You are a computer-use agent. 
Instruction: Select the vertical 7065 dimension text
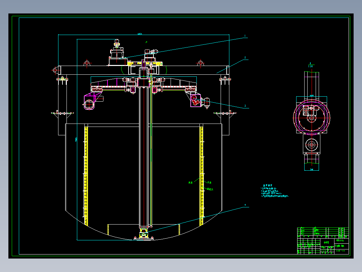pyautogui.click(x=76, y=139)
